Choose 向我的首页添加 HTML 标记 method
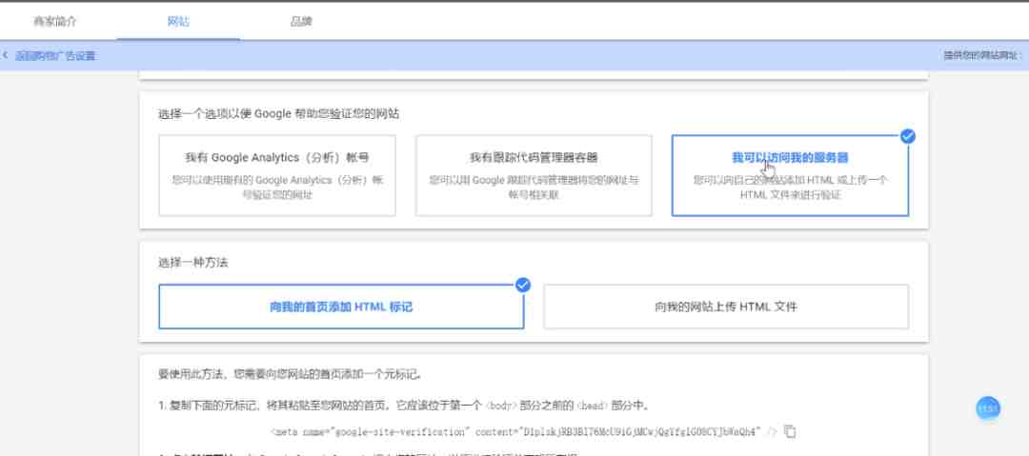Viewport: 1029px width, 456px height. click(341, 307)
